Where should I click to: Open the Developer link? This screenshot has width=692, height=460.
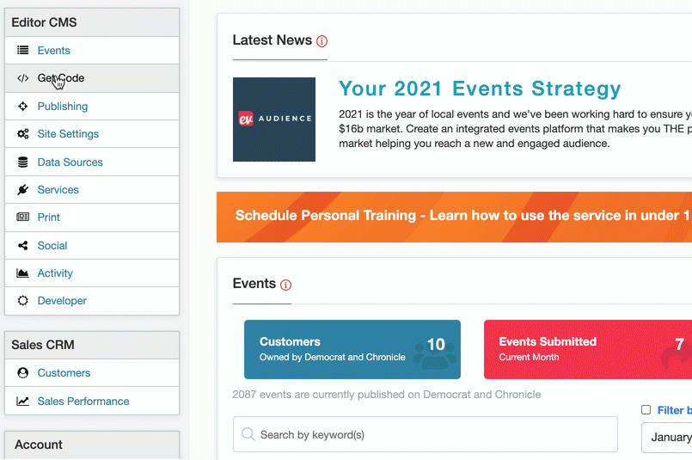click(92, 301)
